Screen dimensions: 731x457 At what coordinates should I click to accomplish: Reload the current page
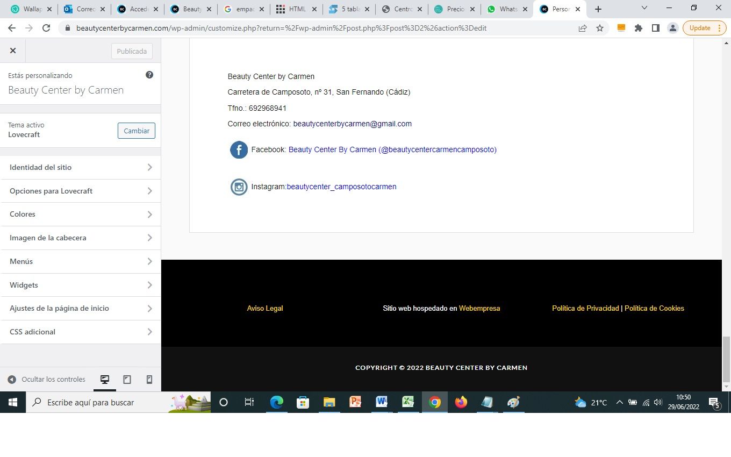46,28
